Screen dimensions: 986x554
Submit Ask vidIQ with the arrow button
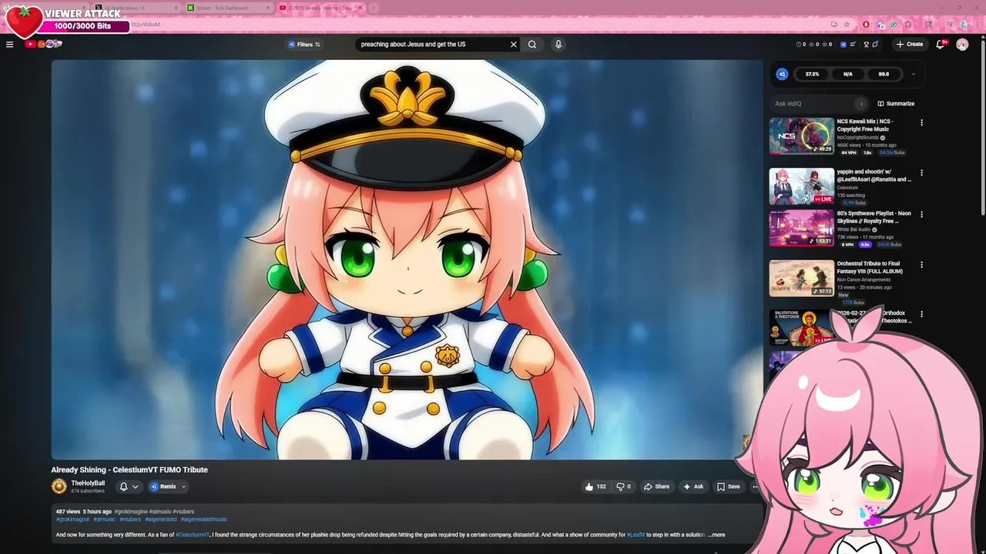(x=861, y=103)
